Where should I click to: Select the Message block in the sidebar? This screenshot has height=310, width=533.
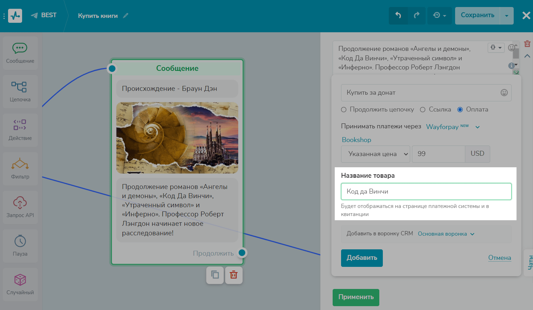(20, 53)
